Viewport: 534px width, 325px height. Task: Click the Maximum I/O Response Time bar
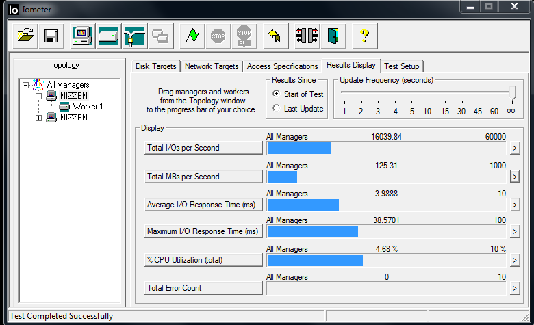[387, 232]
